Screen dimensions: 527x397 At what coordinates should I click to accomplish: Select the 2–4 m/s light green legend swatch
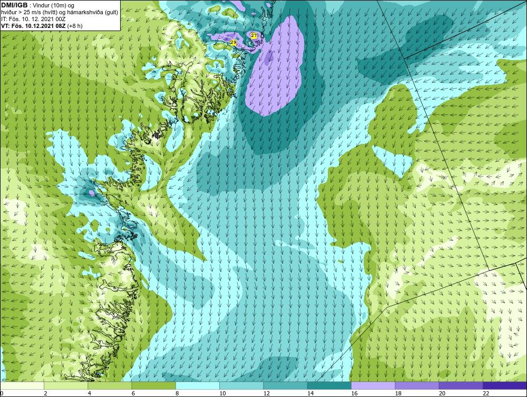tap(66, 385)
